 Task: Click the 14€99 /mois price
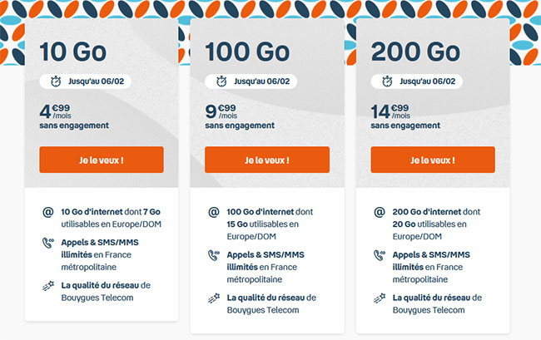coord(390,111)
